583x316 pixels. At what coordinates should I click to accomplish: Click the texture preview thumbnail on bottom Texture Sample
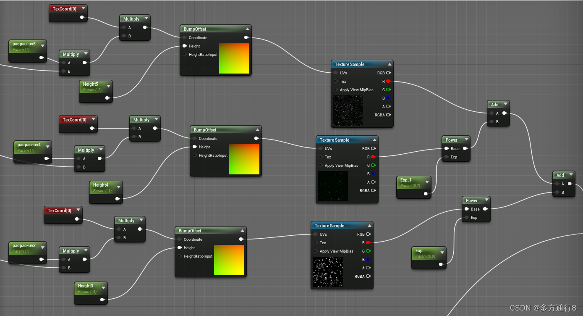coord(328,272)
